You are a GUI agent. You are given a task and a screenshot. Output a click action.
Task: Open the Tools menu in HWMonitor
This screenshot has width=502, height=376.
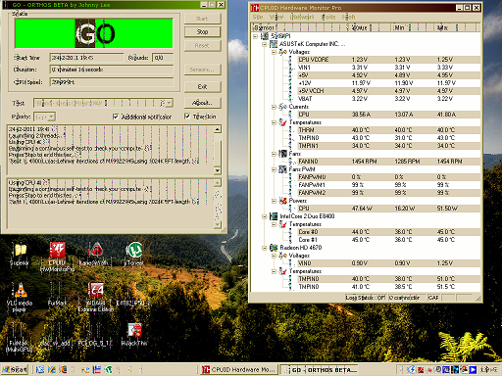click(x=328, y=17)
